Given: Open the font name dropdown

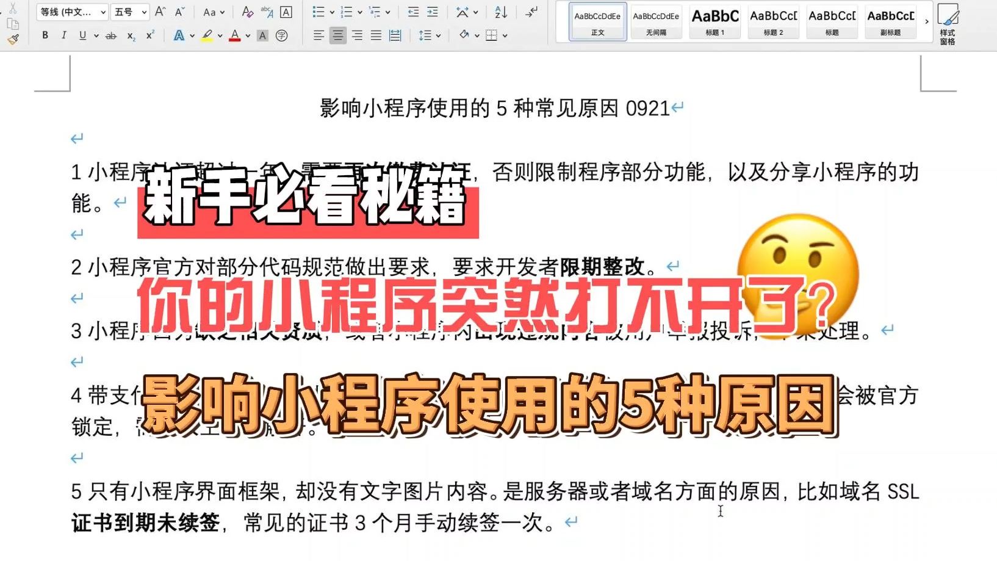Looking at the screenshot, I should coord(72,12).
